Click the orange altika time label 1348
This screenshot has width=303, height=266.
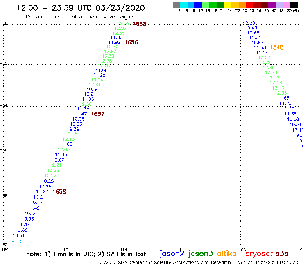pos(277,47)
